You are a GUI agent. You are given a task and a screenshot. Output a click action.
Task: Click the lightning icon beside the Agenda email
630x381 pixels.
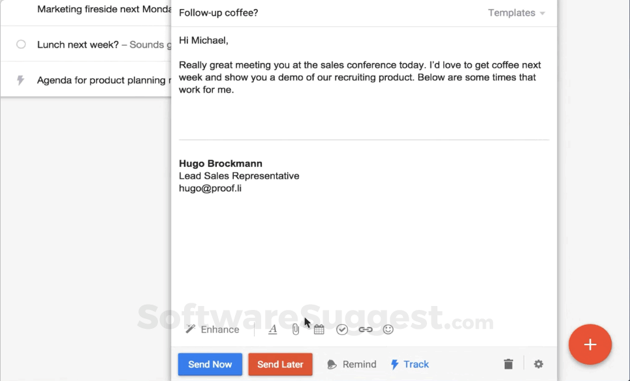pos(21,80)
